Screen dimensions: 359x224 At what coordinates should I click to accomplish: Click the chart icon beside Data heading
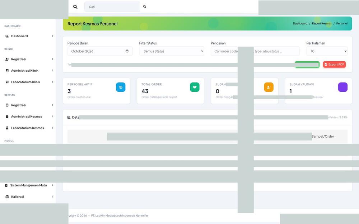pyautogui.click(x=69, y=118)
